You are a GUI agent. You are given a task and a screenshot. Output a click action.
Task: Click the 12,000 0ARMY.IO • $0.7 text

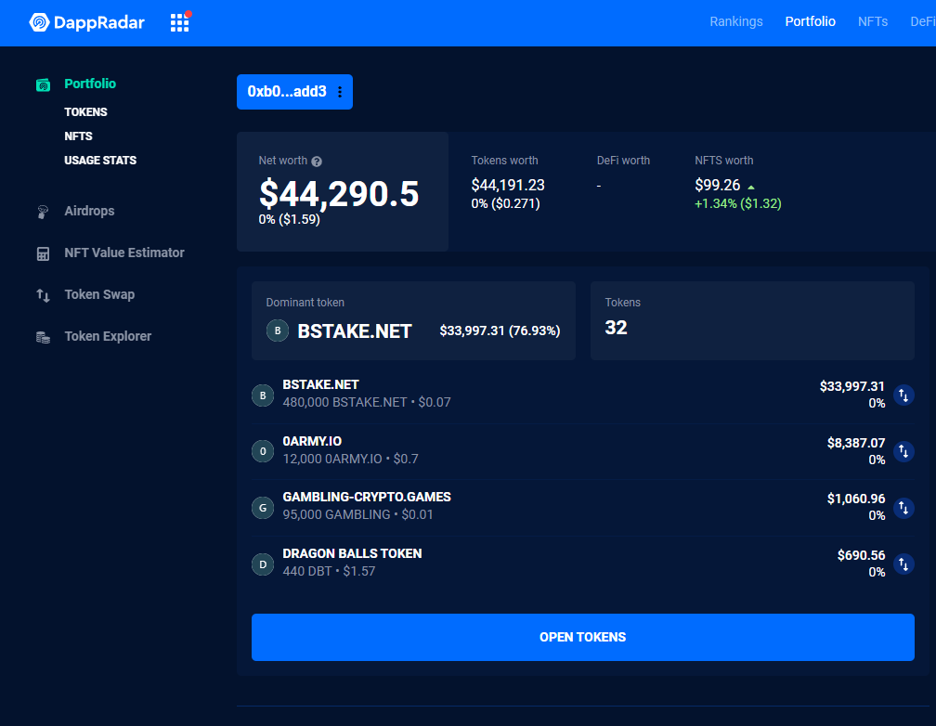pyautogui.click(x=350, y=460)
